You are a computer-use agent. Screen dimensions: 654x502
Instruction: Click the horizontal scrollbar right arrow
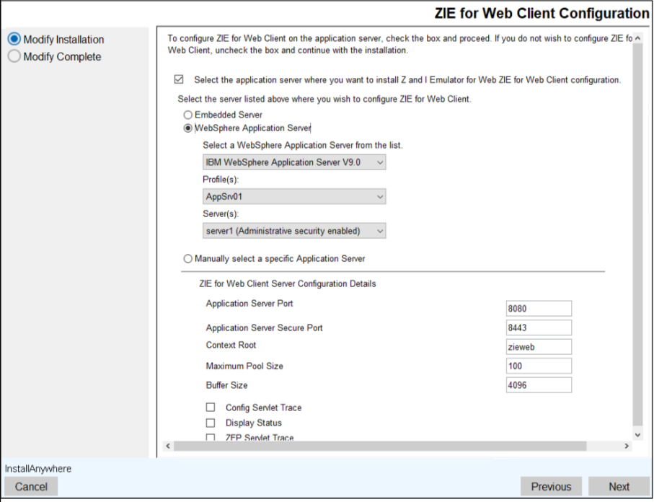627,446
